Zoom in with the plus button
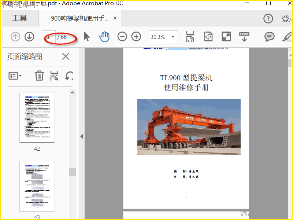293x220 pixels. tap(136, 36)
